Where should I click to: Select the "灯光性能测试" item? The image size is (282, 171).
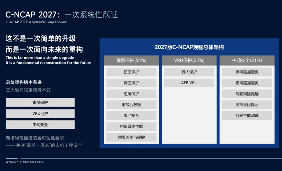click(x=247, y=116)
